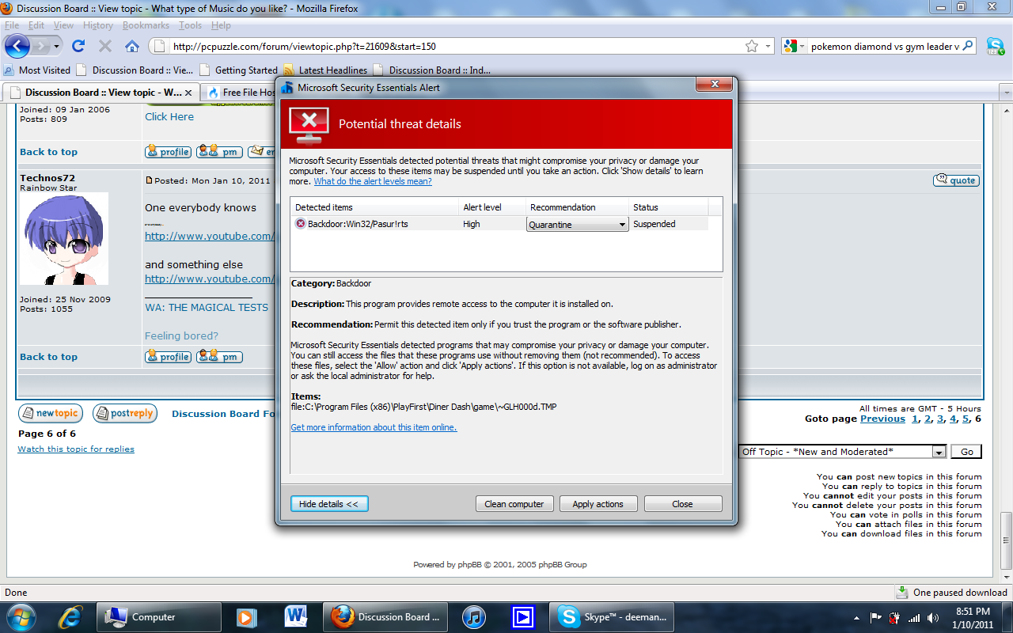Follow the 'Click Here' link in post
This screenshot has width=1013, height=633.
tap(169, 116)
